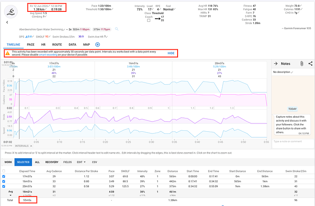This screenshot has width=315, height=206.
Task: Uncheck the 16m51s interval row checkbox
Action: [x=4, y=181]
